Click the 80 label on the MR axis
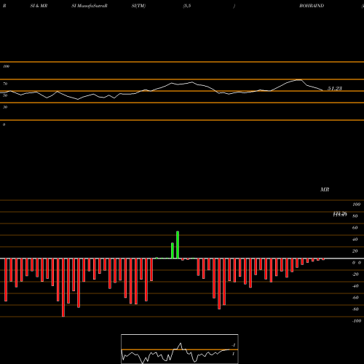364x364 pixels. (355, 216)
